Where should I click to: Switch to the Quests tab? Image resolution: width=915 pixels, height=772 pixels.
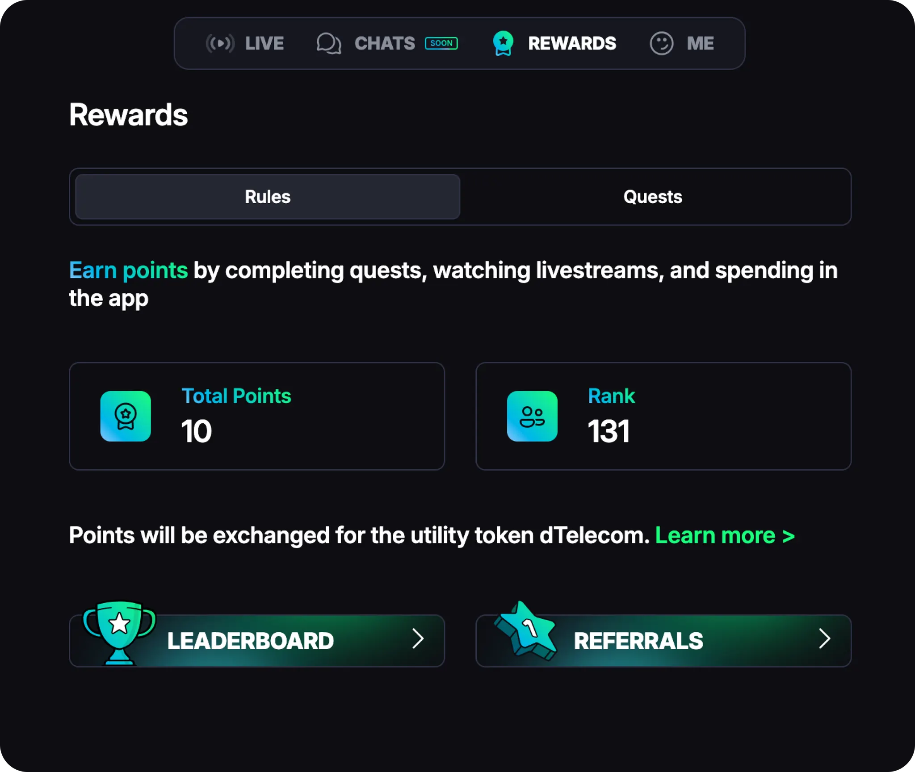click(x=652, y=197)
